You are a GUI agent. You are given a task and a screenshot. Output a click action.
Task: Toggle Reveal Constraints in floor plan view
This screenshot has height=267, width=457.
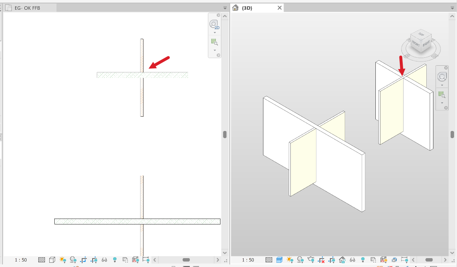(x=146, y=260)
